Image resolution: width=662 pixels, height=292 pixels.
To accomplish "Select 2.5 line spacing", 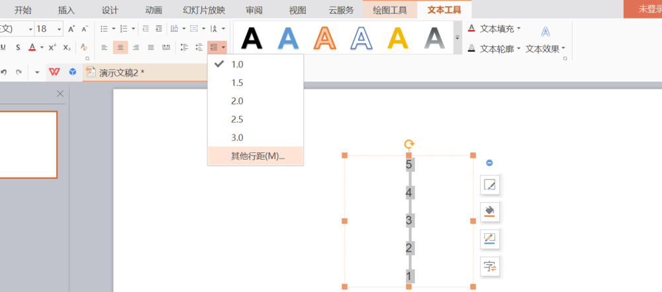I will [x=256, y=119].
